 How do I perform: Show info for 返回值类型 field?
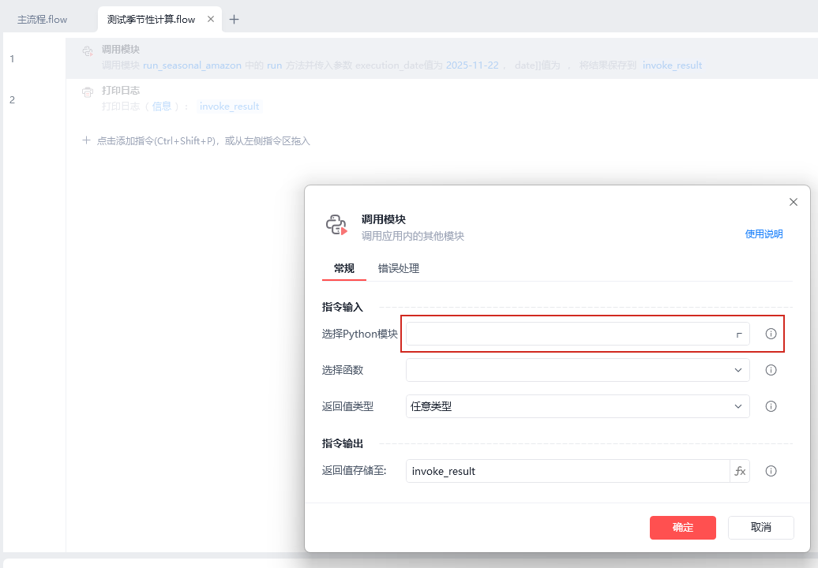771,407
